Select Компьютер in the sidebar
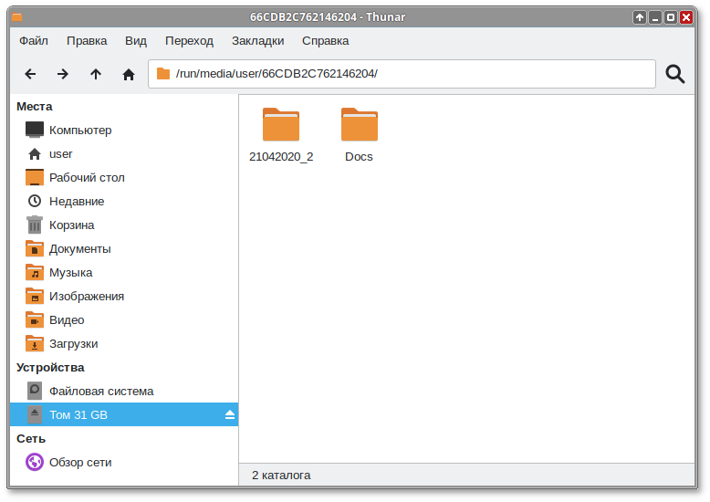The image size is (710, 502). pos(80,131)
